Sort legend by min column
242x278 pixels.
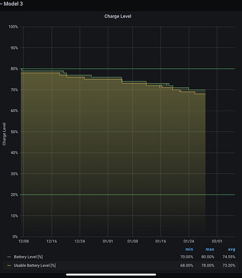coord(189,249)
